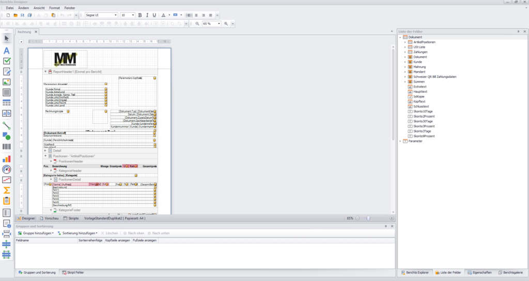Select the Page Break tool
Image resolution: width=529 pixels, height=281 pixels.
pyautogui.click(x=6, y=234)
